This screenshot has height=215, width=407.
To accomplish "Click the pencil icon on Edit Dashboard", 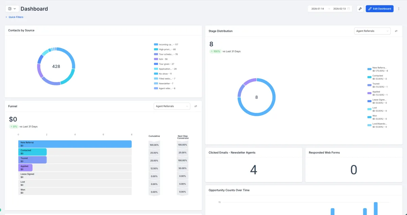I will point(370,9).
